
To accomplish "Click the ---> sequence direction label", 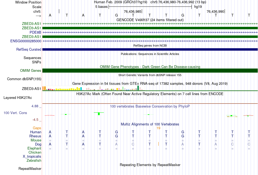I will point(39,16).
